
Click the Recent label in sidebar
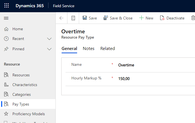(18, 39)
